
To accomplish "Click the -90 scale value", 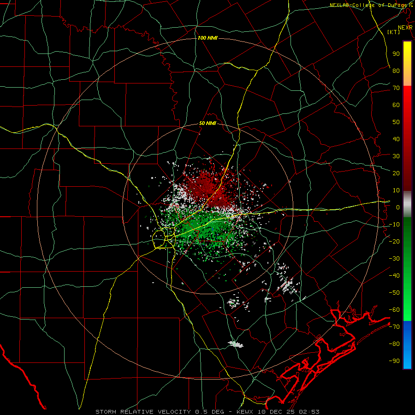I will click(394, 361).
